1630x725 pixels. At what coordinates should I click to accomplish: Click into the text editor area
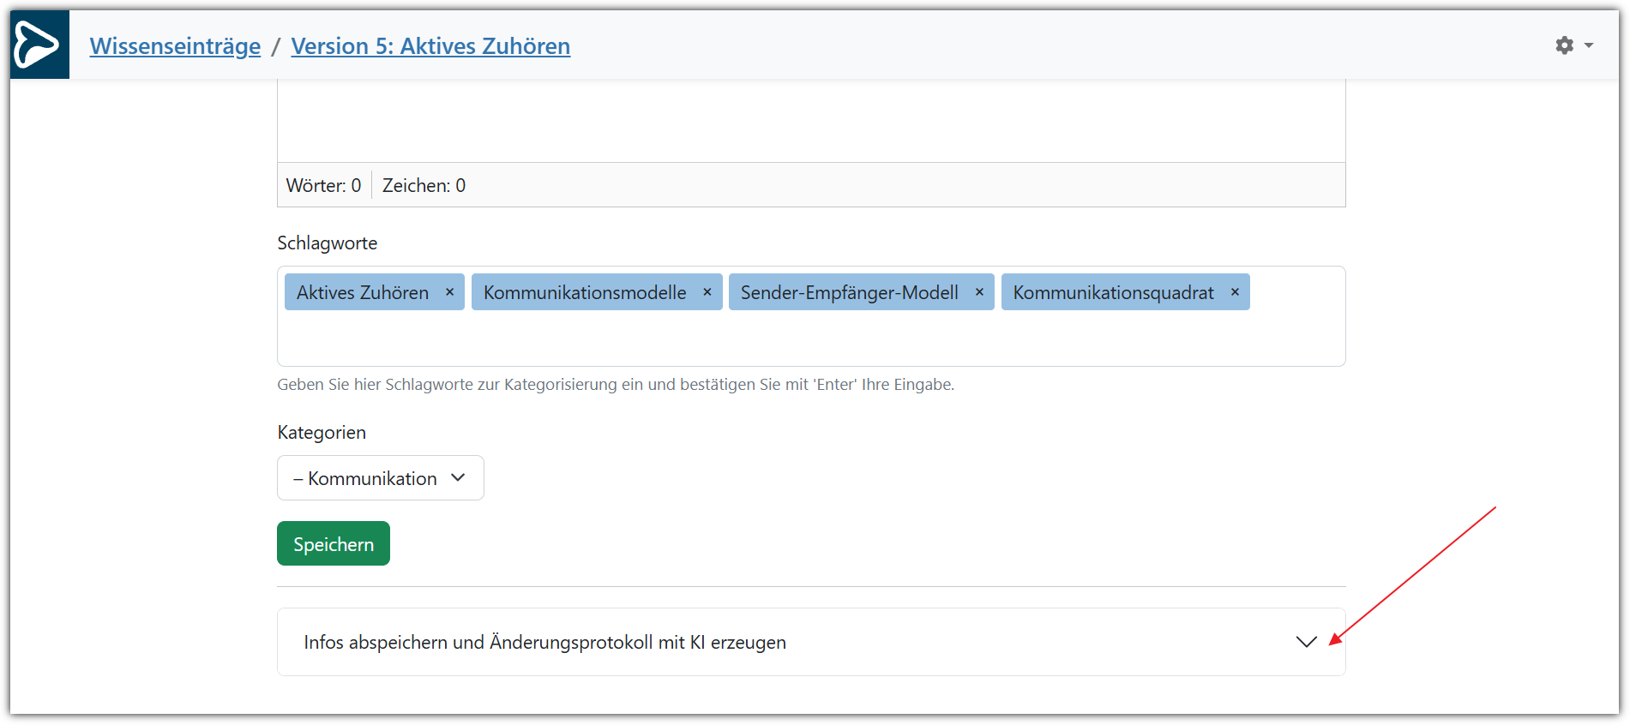point(810,120)
